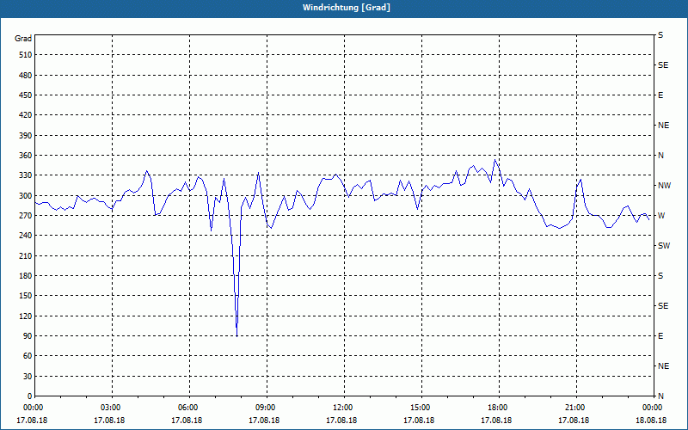Click the chart title 'Windrichtung [Grad]'
Image resolution: width=688 pixels, height=430 pixels.
(x=347, y=8)
